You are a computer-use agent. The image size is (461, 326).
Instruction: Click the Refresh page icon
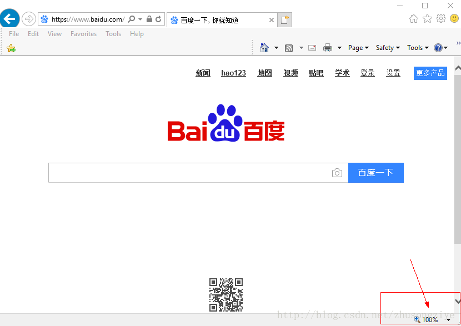click(158, 19)
